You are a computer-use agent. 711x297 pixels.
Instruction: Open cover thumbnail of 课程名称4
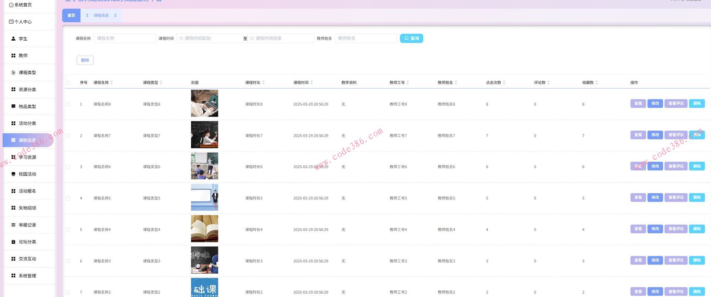pyautogui.click(x=204, y=229)
